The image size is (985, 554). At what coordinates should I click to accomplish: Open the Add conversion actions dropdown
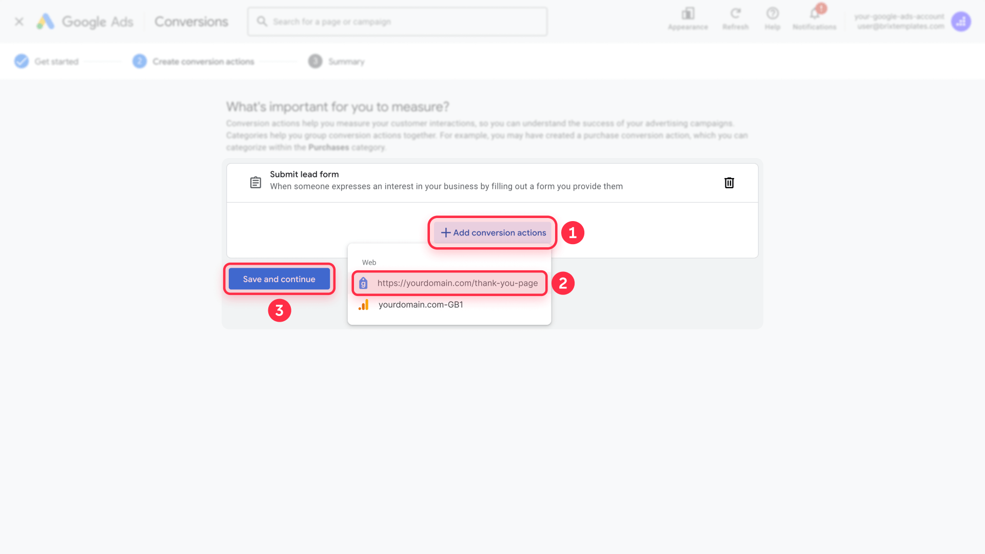491,232
